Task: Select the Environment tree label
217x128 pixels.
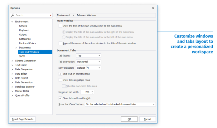Action: 22,22
